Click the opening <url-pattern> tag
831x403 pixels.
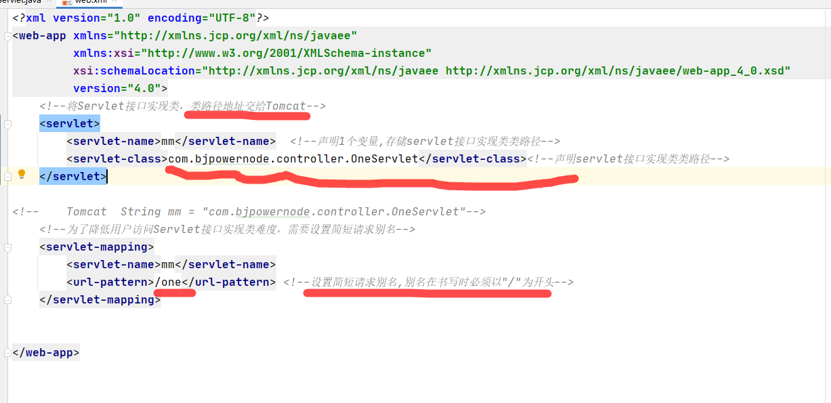pos(110,282)
